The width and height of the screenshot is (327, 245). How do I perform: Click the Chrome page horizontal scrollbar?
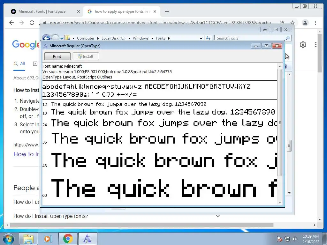[141, 225]
